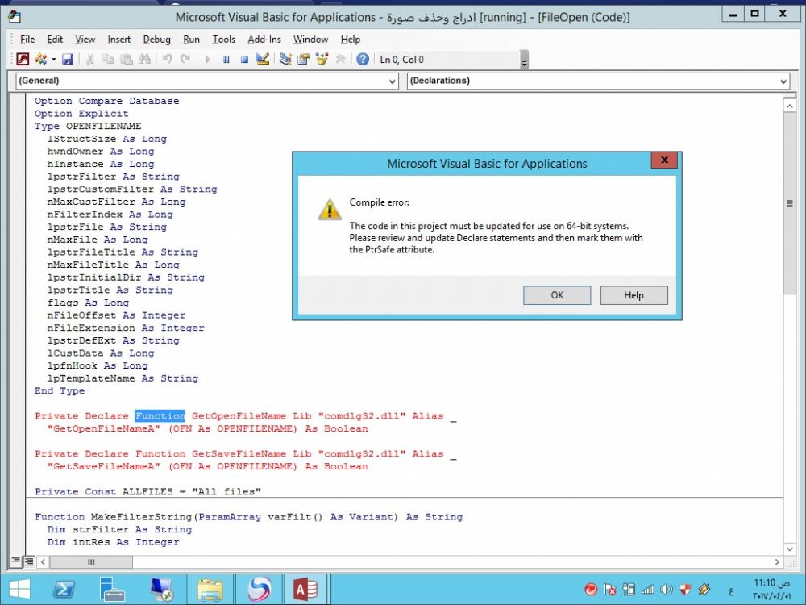The height and width of the screenshot is (605, 806).
Task: Click the Paste clipboard icon
Action: point(127,59)
